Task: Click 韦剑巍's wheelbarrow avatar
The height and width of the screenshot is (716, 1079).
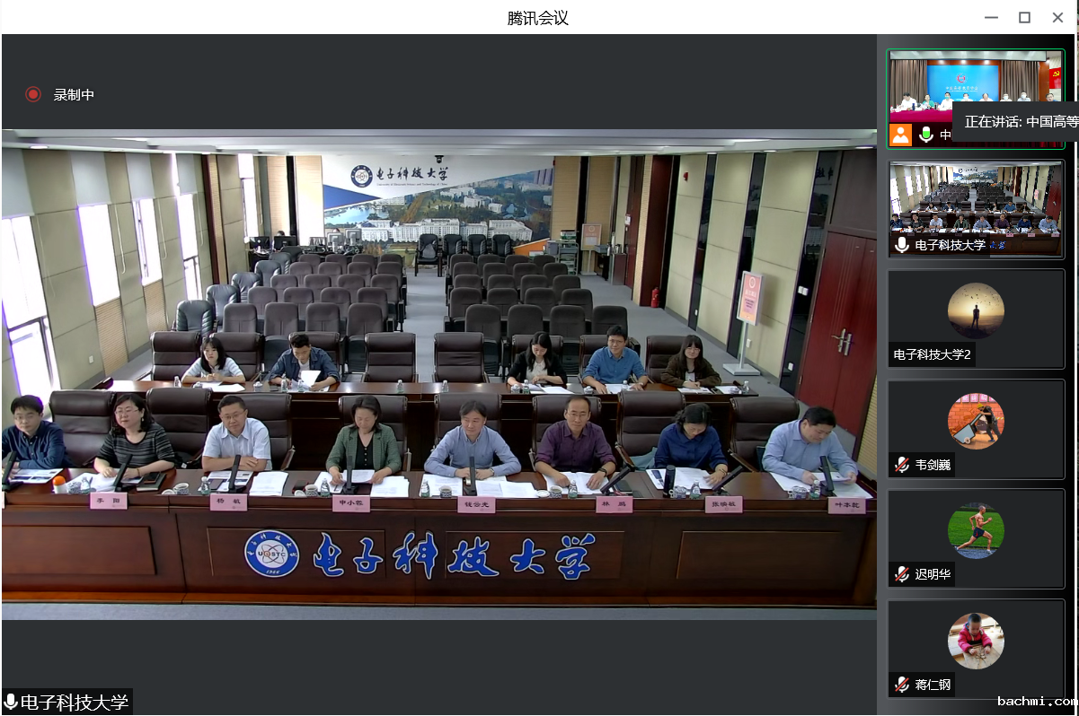Action: (x=976, y=421)
